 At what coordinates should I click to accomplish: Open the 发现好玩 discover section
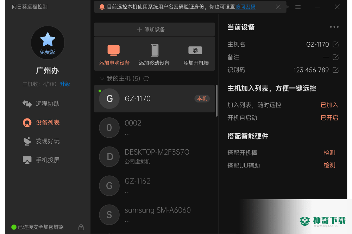pyautogui.click(x=41, y=141)
